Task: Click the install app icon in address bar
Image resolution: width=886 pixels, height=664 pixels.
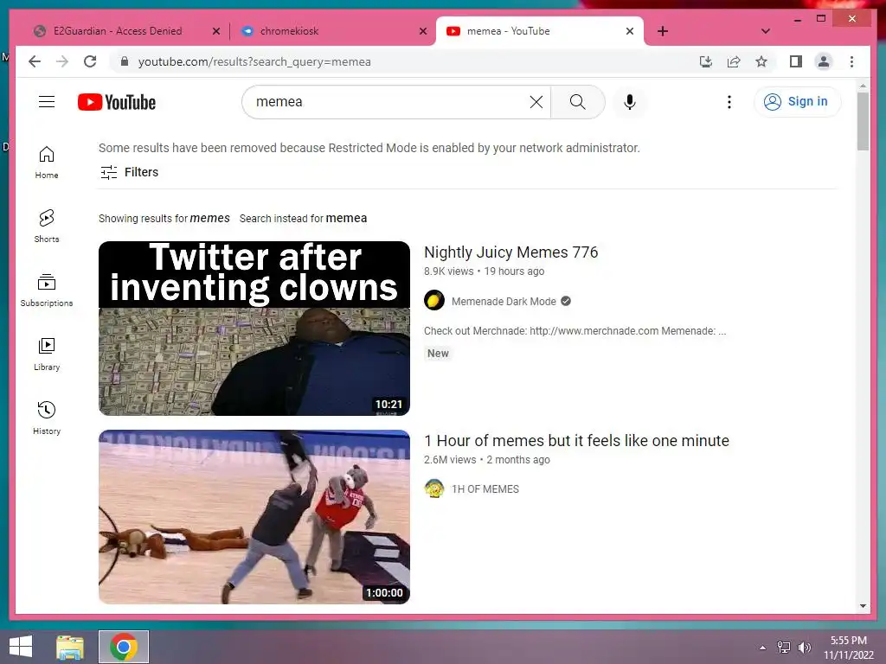Action: click(x=706, y=61)
